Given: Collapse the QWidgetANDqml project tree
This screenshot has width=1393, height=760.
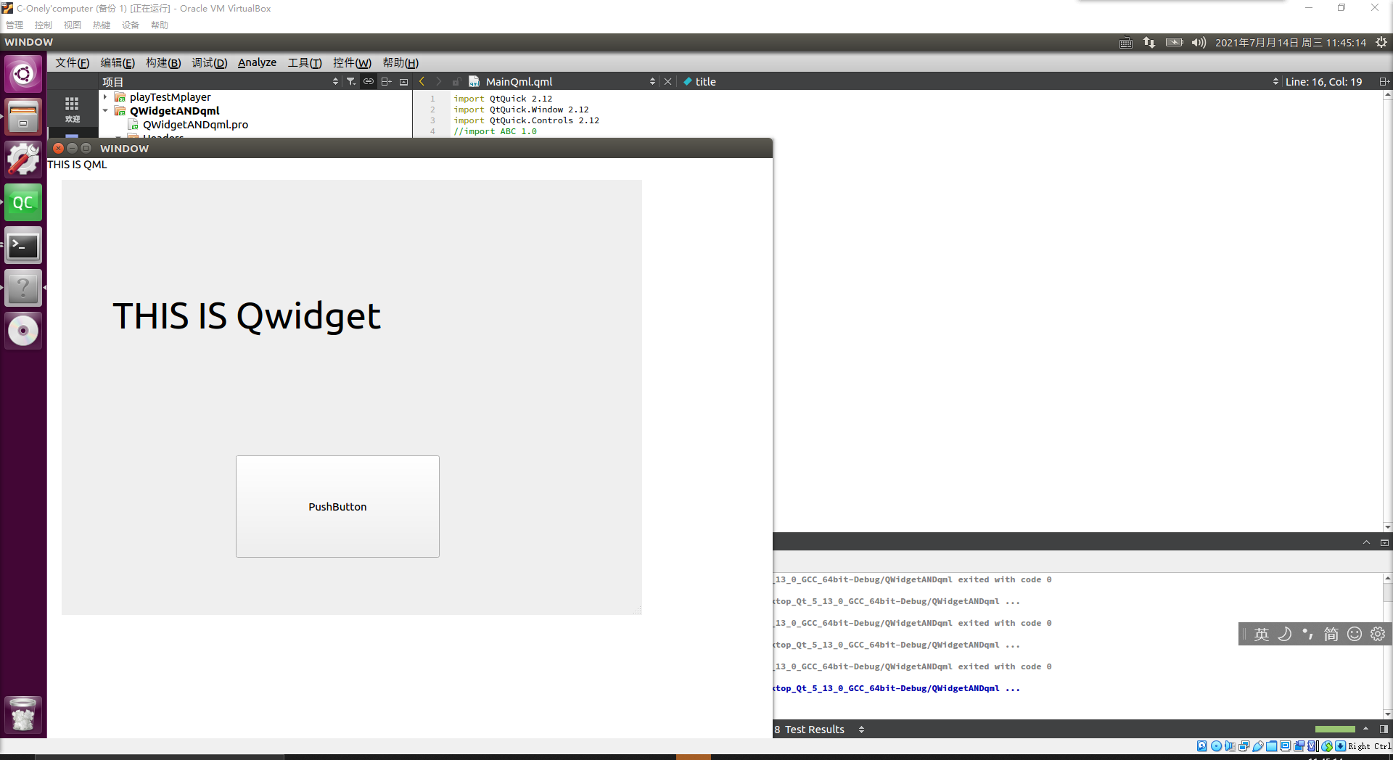Looking at the screenshot, I should [x=106, y=110].
